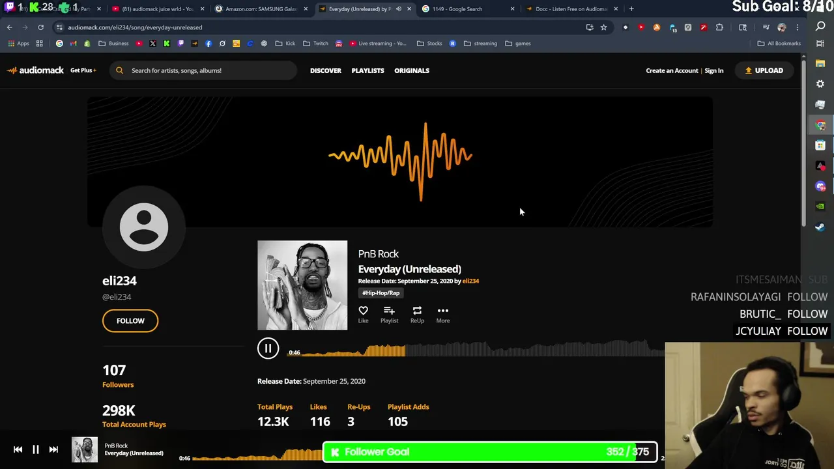834x469 pixels.
Task: Switch to the audiomack juice wrld YouTube tab
Action: (157, 9)
